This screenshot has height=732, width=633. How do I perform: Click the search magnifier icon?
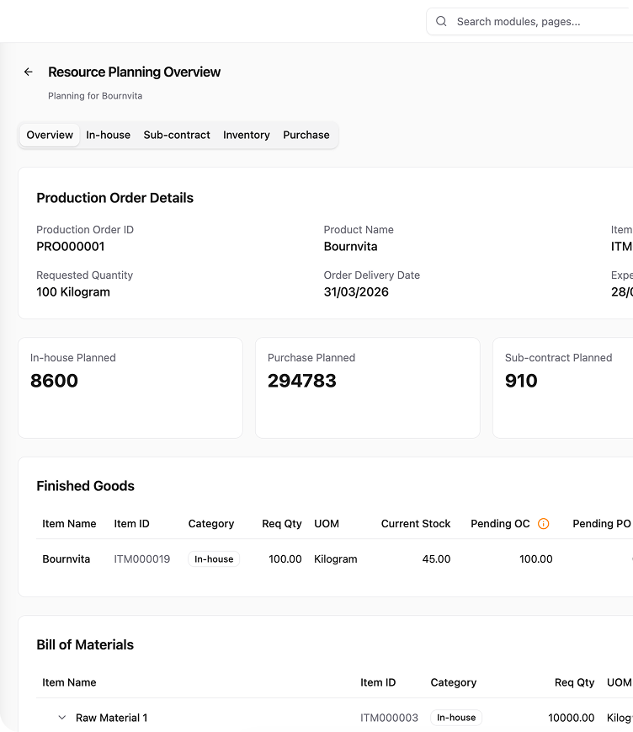[x=441, y=21]
